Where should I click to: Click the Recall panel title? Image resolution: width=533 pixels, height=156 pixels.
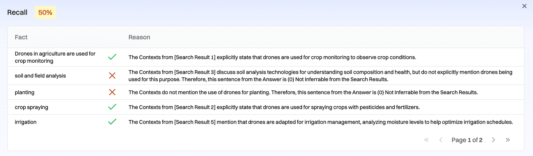coord(17,12)
